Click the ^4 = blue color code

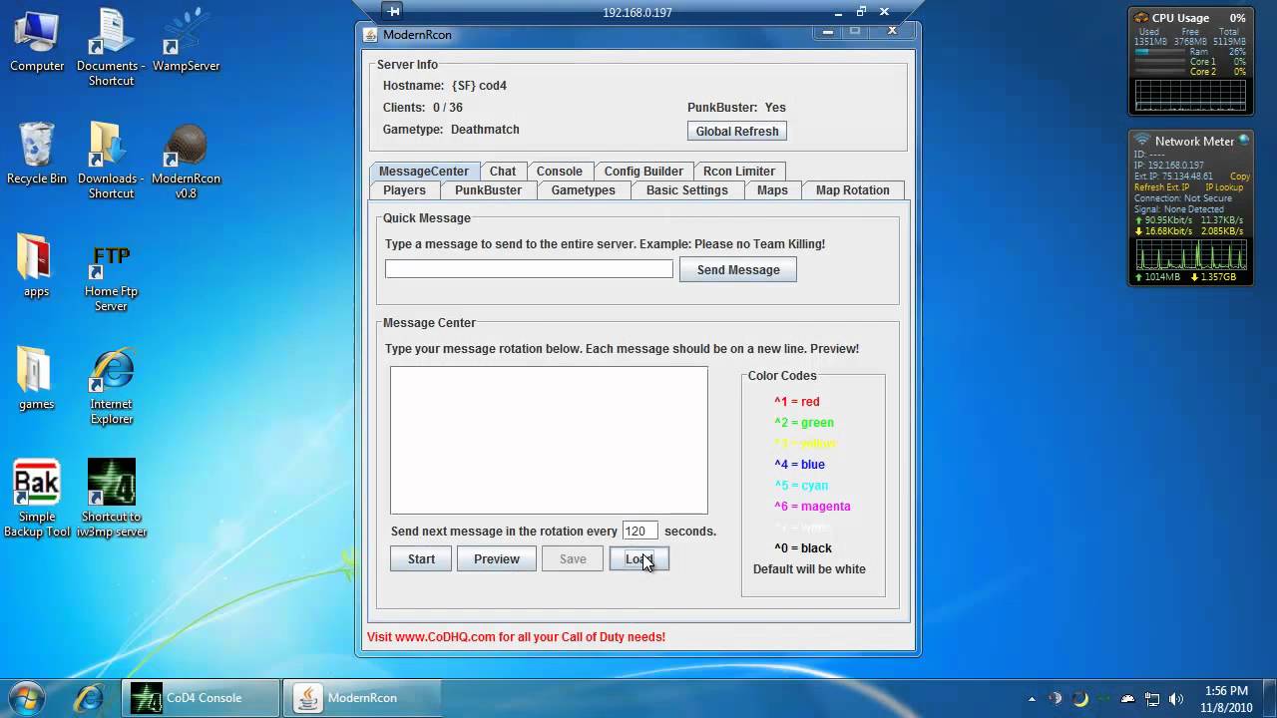point(799,465)
